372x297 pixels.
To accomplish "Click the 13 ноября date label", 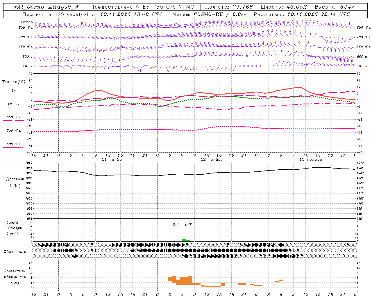I will tap(311, 160).
